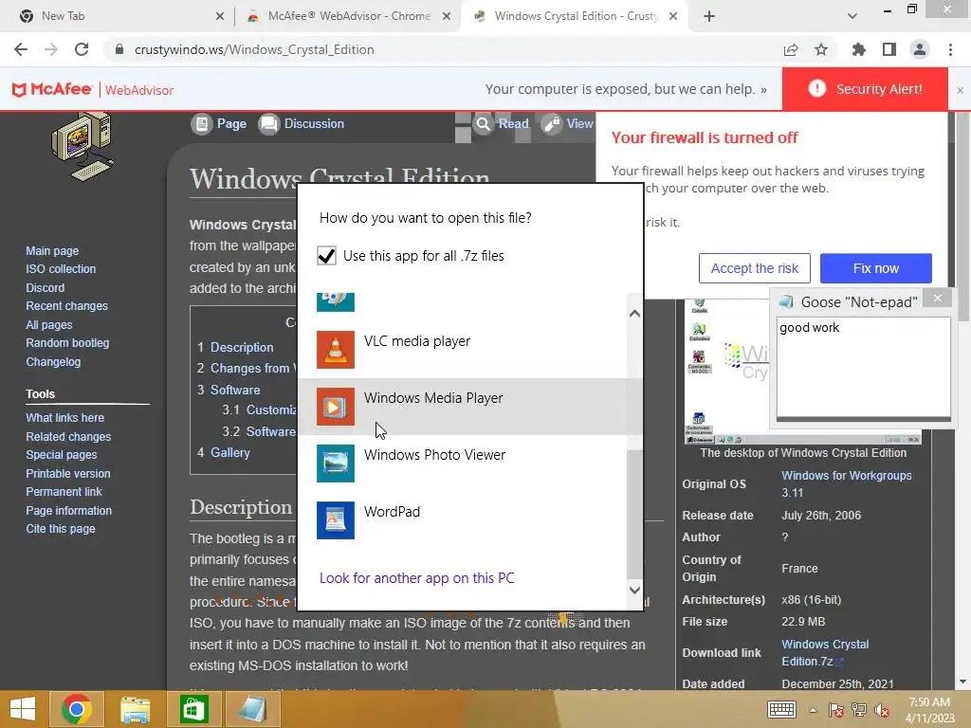
Task: Open the network tray icon
Action: [x=859, y=710]
